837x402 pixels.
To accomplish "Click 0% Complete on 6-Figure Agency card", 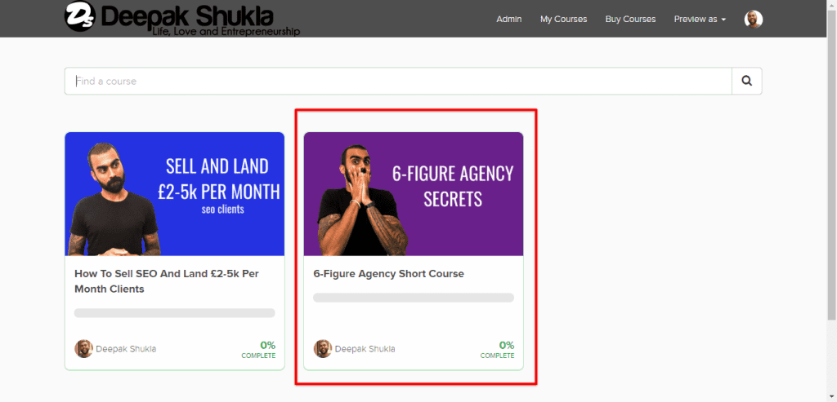I will pos(498,349).
